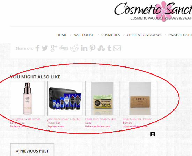Image resolution: width=192 pixels, height=156 pixels.
Task: Pin the post on Pinterest
Action: click(x=93, y=48)
